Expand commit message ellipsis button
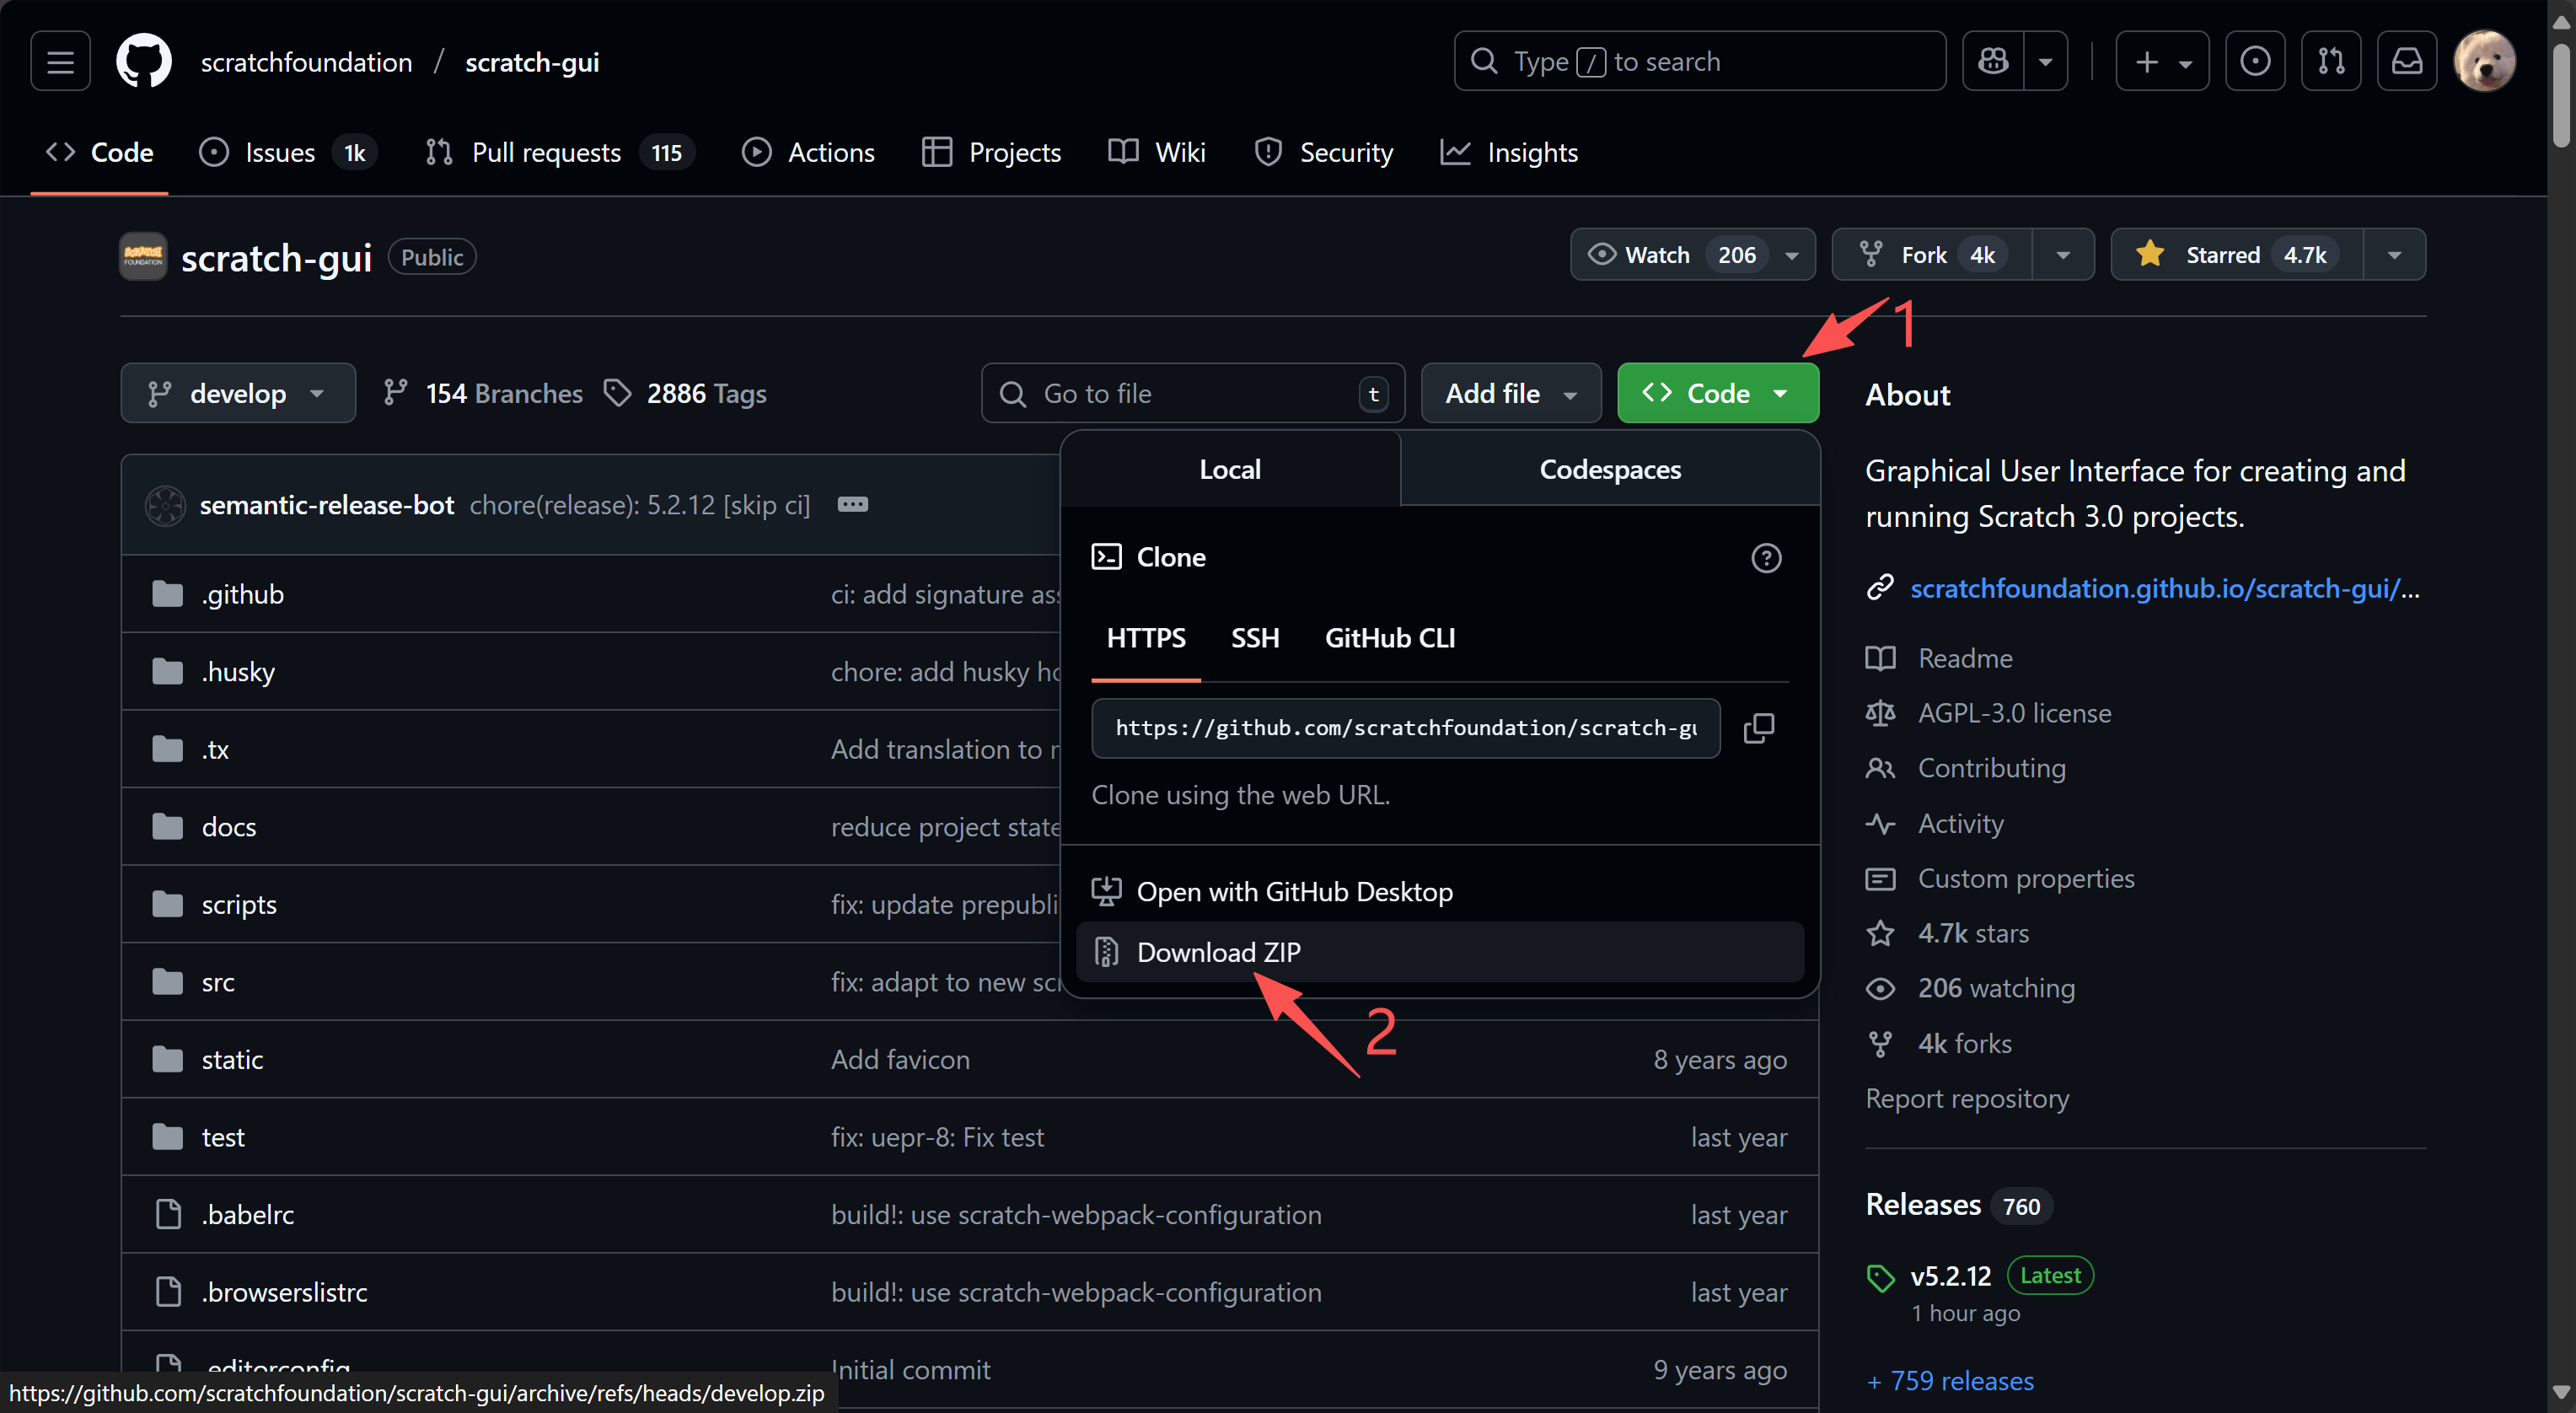Image resolution: width=2576 pixels, height=1413 pixels. [852, 504]
